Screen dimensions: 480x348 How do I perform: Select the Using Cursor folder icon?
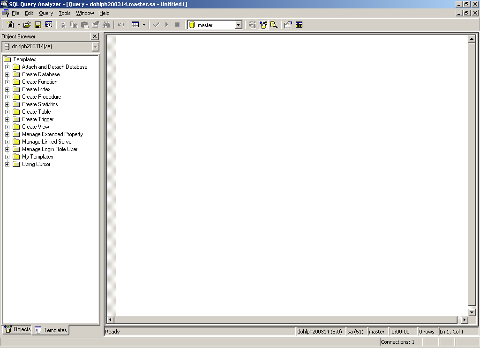point(16,164)
